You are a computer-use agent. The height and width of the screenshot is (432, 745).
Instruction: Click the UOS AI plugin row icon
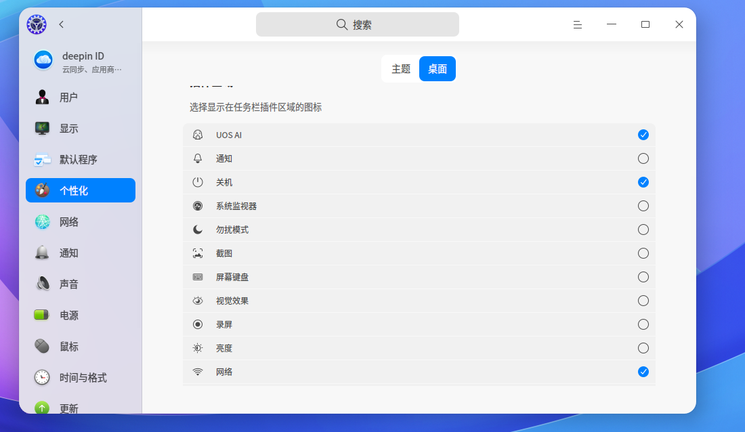click(x=198, y=135)
